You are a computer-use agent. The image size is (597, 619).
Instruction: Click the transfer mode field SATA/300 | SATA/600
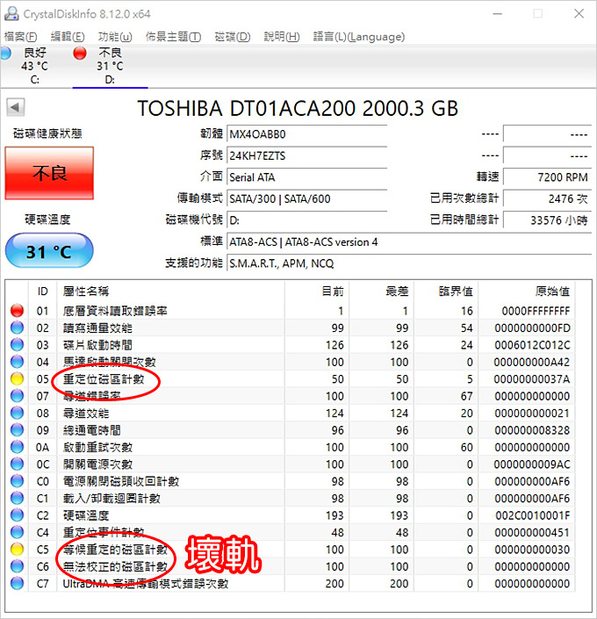(x=306, y=198)
